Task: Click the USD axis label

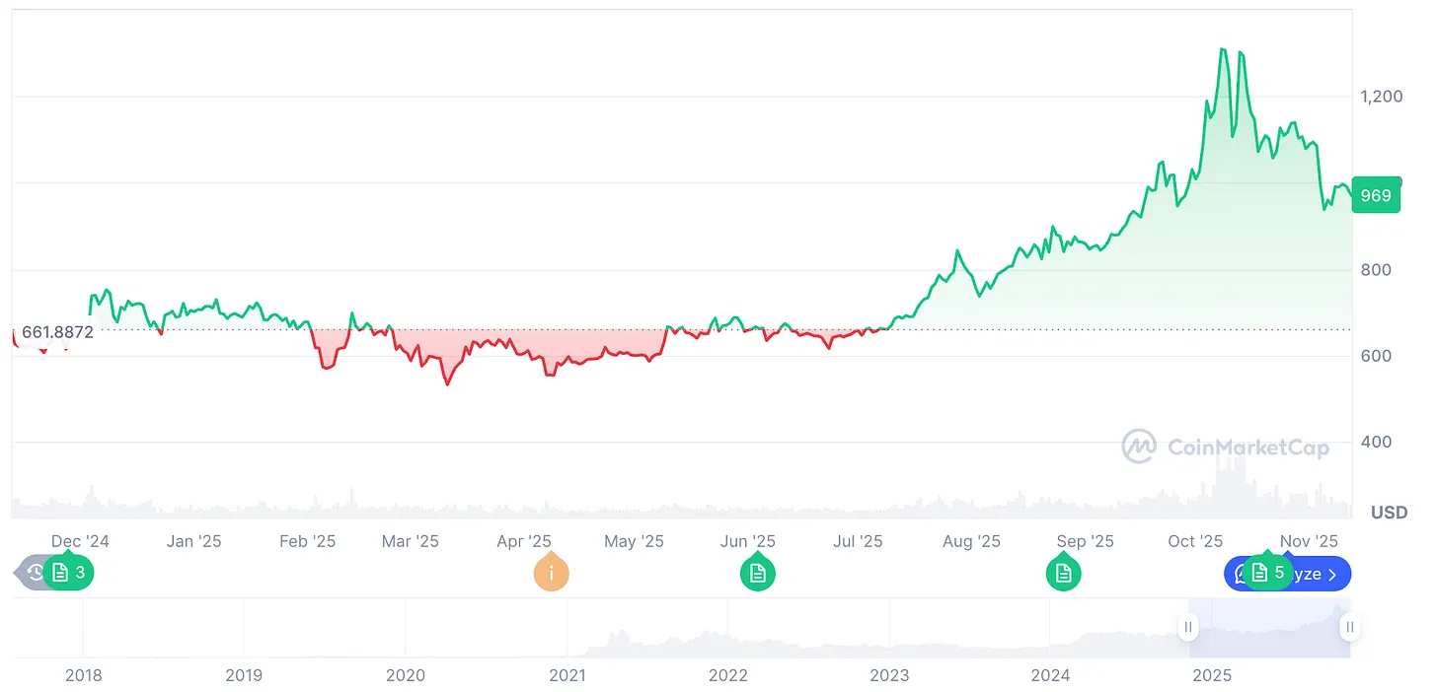Action: pos(1388,512)
